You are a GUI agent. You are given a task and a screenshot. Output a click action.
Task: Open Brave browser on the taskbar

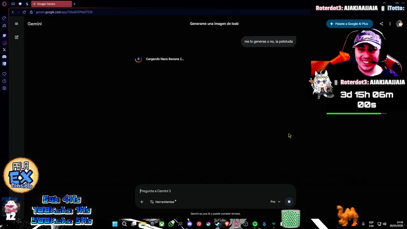(227, 224)
